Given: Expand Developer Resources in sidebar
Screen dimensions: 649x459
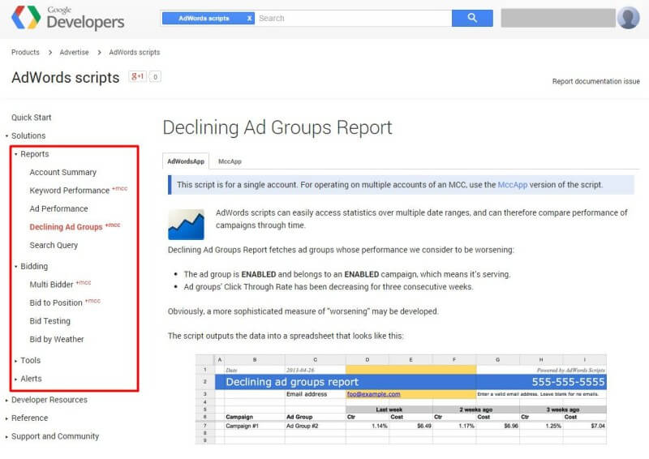Looking at the screenshot, I should coord(49,400).
